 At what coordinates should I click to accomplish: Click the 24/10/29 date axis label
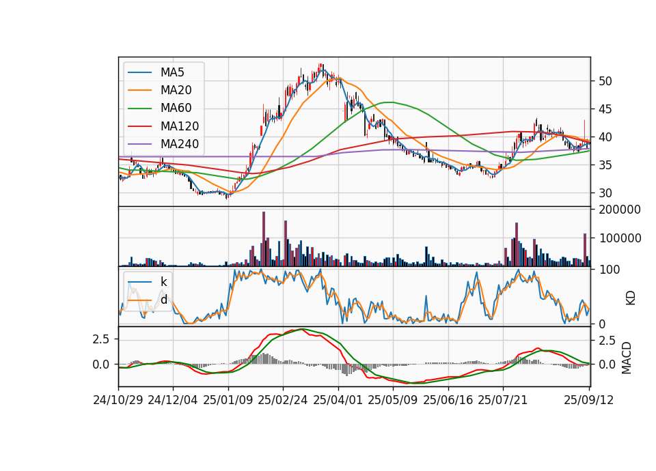pyautogui.click(x=118, y=400)
